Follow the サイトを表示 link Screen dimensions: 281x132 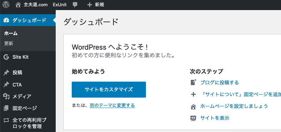pyautogui.click(x=215, y=118)
